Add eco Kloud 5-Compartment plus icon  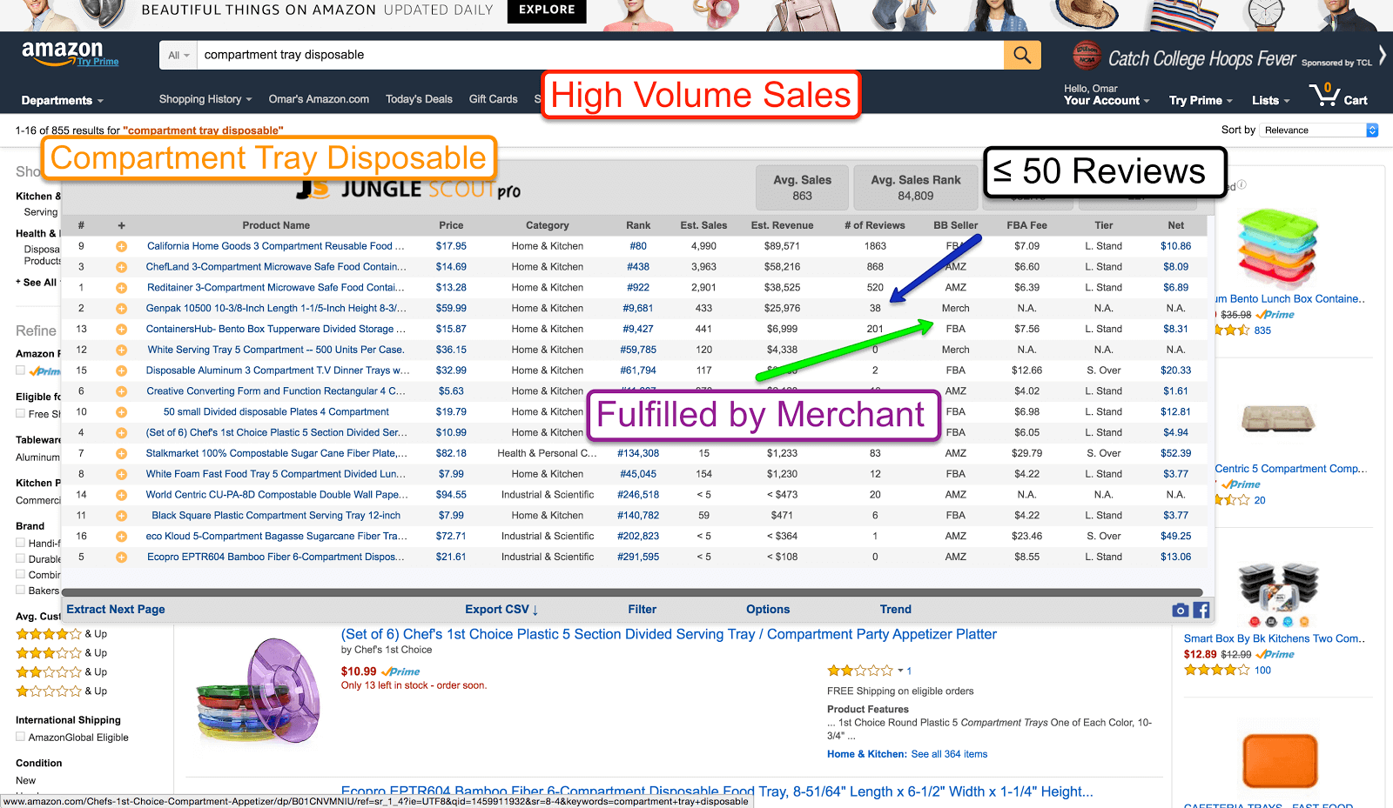121,537
